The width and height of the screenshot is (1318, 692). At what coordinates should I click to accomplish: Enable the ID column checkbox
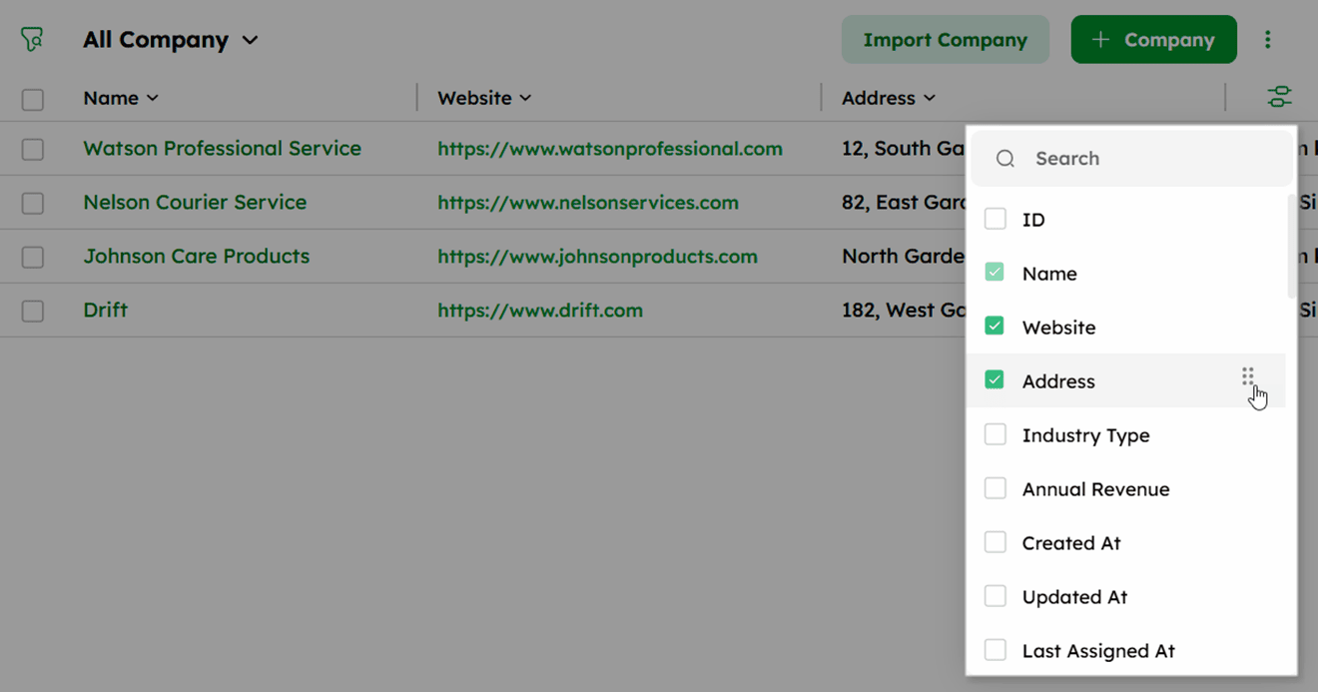point(995,219)
